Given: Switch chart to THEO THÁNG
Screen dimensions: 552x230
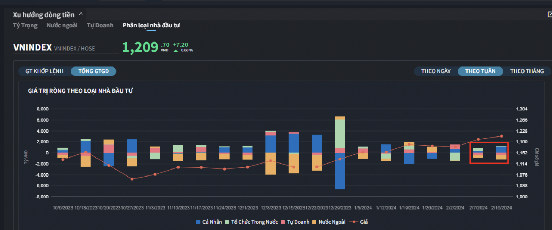Looking at the screenshot, I should pyautogui.click(x=527, y=71).
